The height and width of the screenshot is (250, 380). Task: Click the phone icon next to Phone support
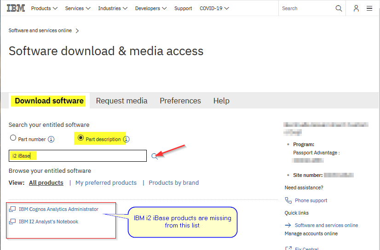(288, 200)
